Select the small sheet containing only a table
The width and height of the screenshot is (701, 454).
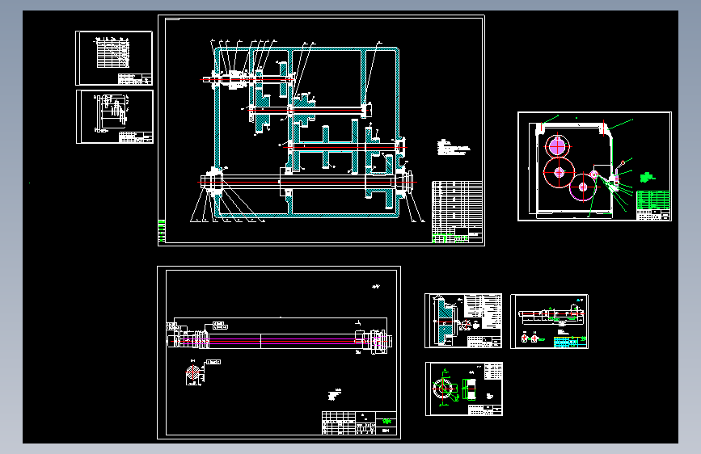(114, 58)
